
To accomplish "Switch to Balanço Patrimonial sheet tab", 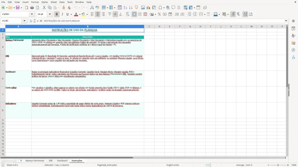I will [x=35, y=161].
